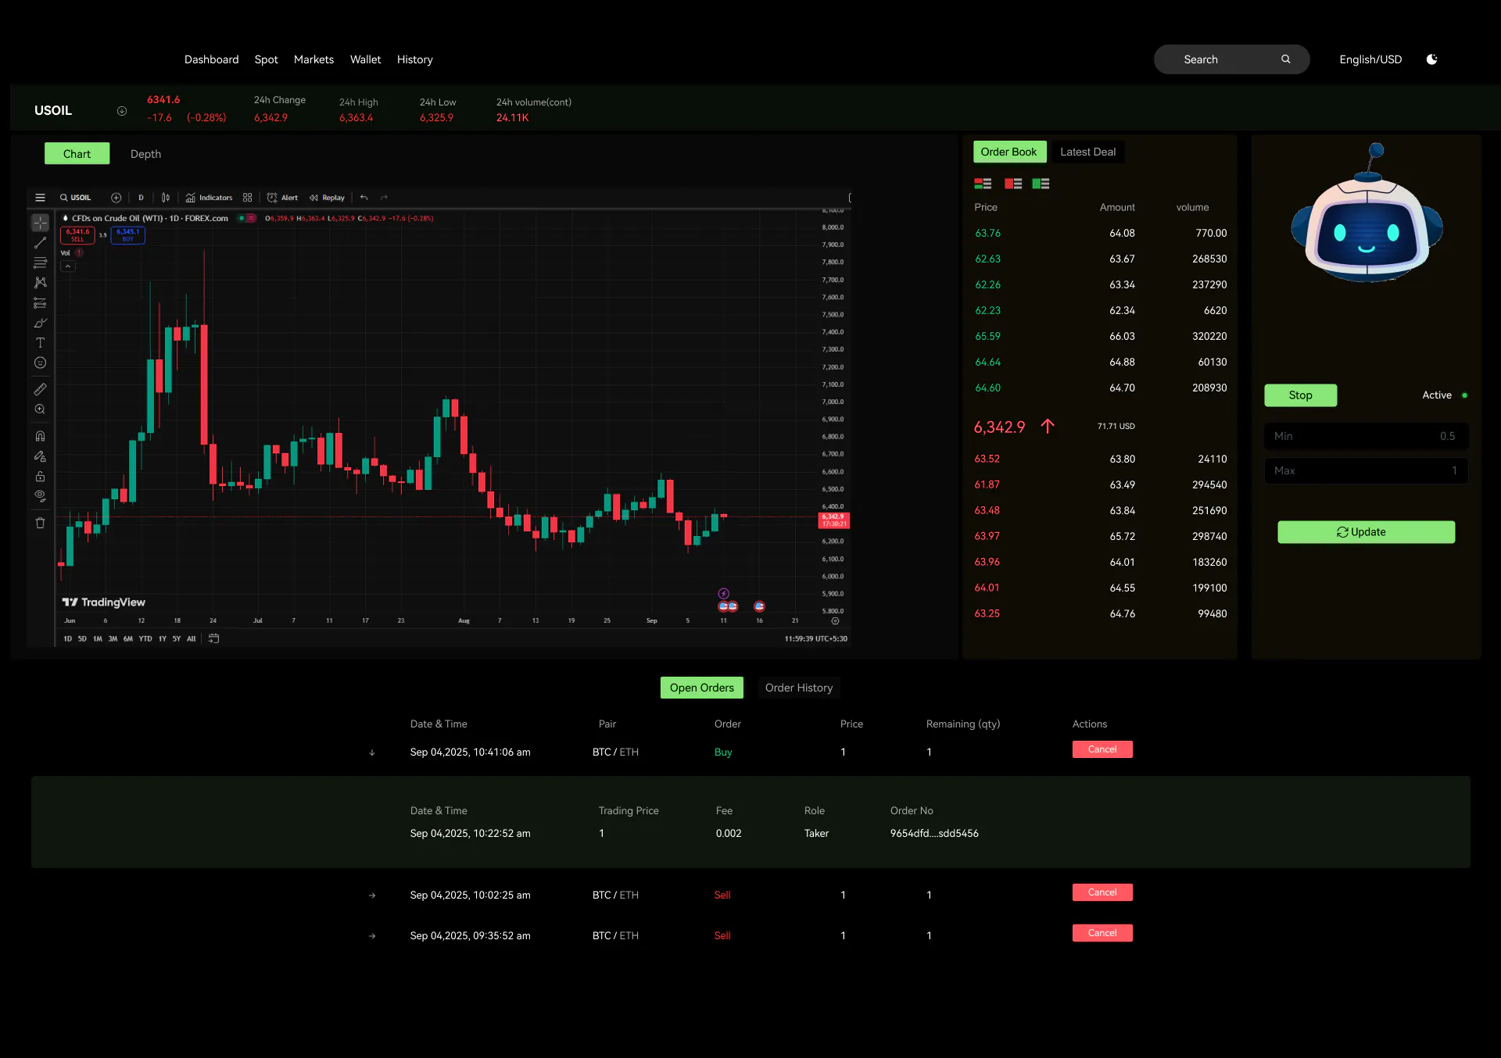Open the Wallet page
The width and height of the screenshot is (1501, 1058).
coord(365,59)
